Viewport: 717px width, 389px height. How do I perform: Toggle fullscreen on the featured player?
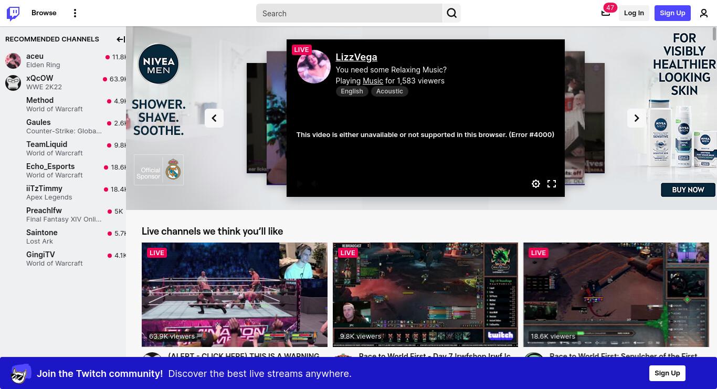(552, 184)
